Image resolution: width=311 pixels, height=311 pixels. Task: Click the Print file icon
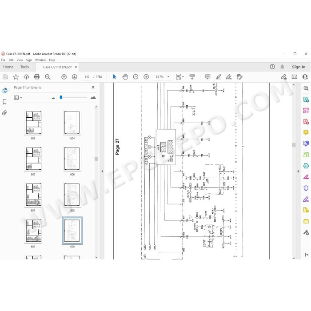tap(37, 77)
